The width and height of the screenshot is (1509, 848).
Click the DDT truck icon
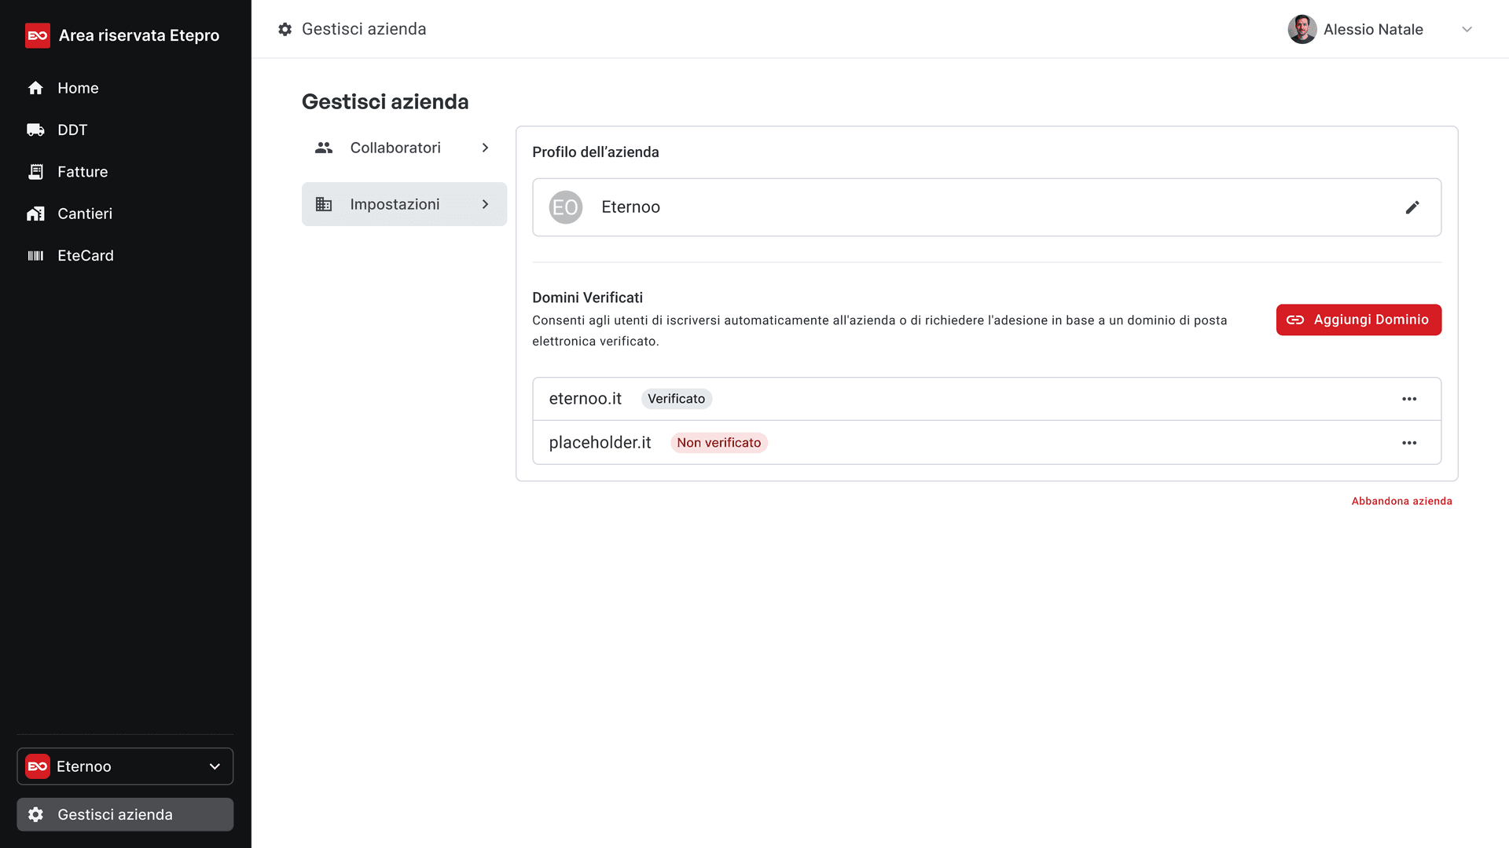click(35, 130)
